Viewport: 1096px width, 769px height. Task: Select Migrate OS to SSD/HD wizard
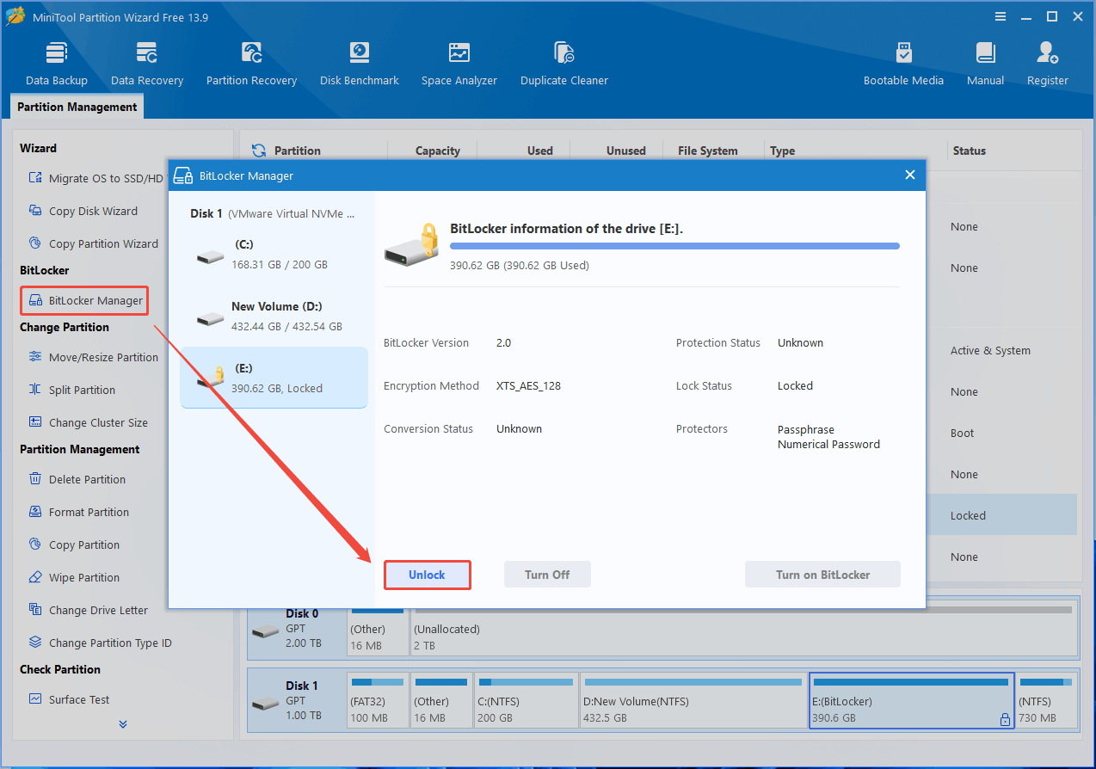point(95,178)
